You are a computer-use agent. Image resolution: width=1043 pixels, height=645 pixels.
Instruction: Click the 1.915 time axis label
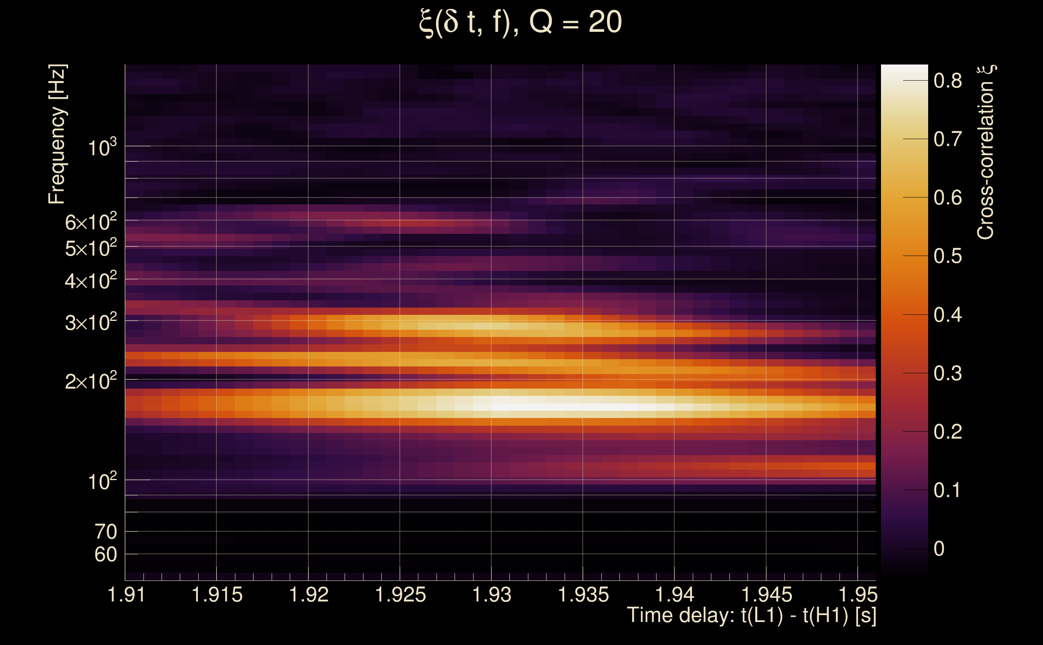[x=217, y=595]
